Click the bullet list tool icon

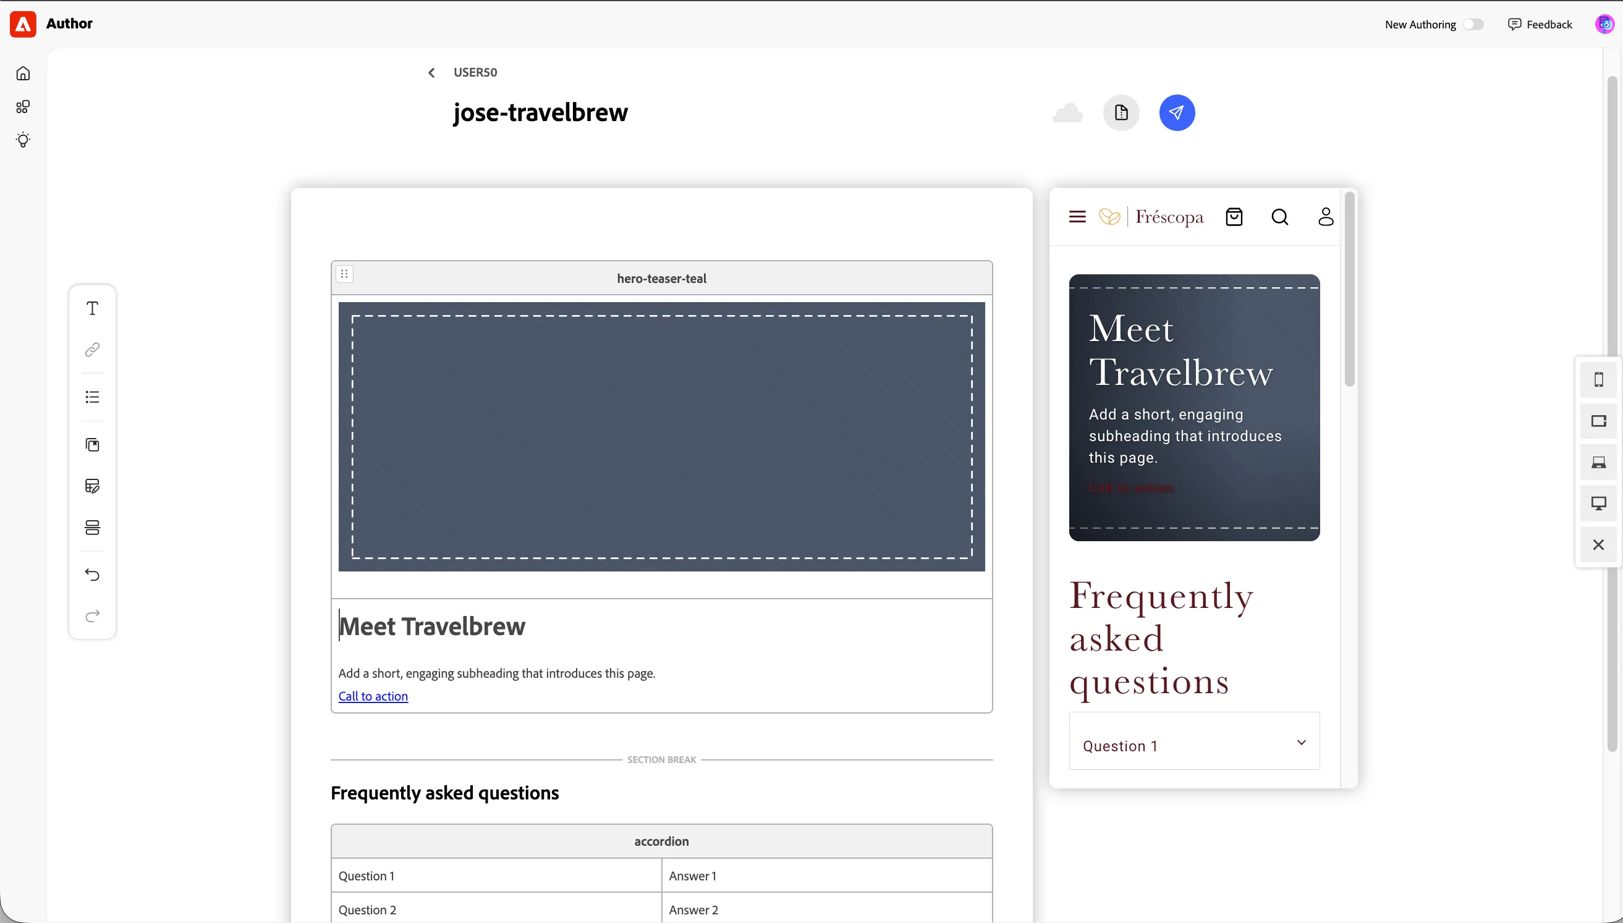click(93, 397)
